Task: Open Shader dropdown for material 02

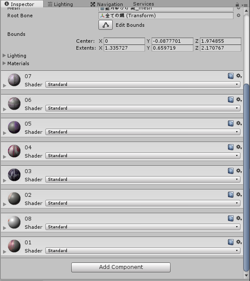Action: click(x=143, y=203)
